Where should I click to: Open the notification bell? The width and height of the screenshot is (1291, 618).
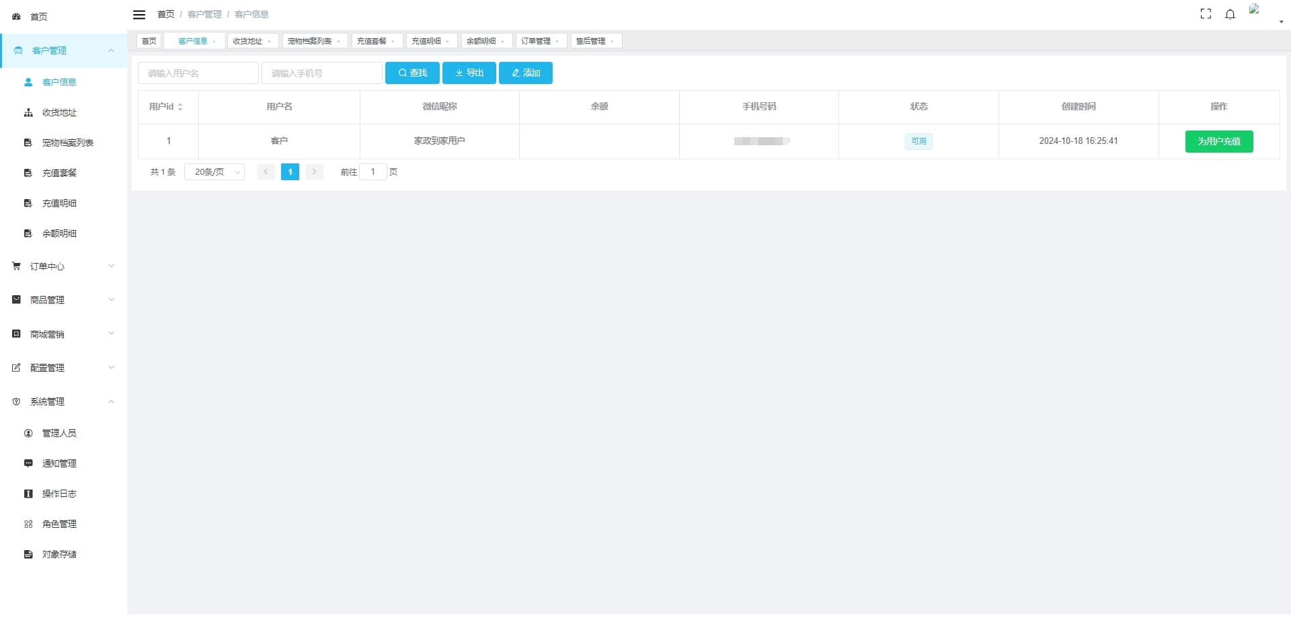pos(1230,14)
